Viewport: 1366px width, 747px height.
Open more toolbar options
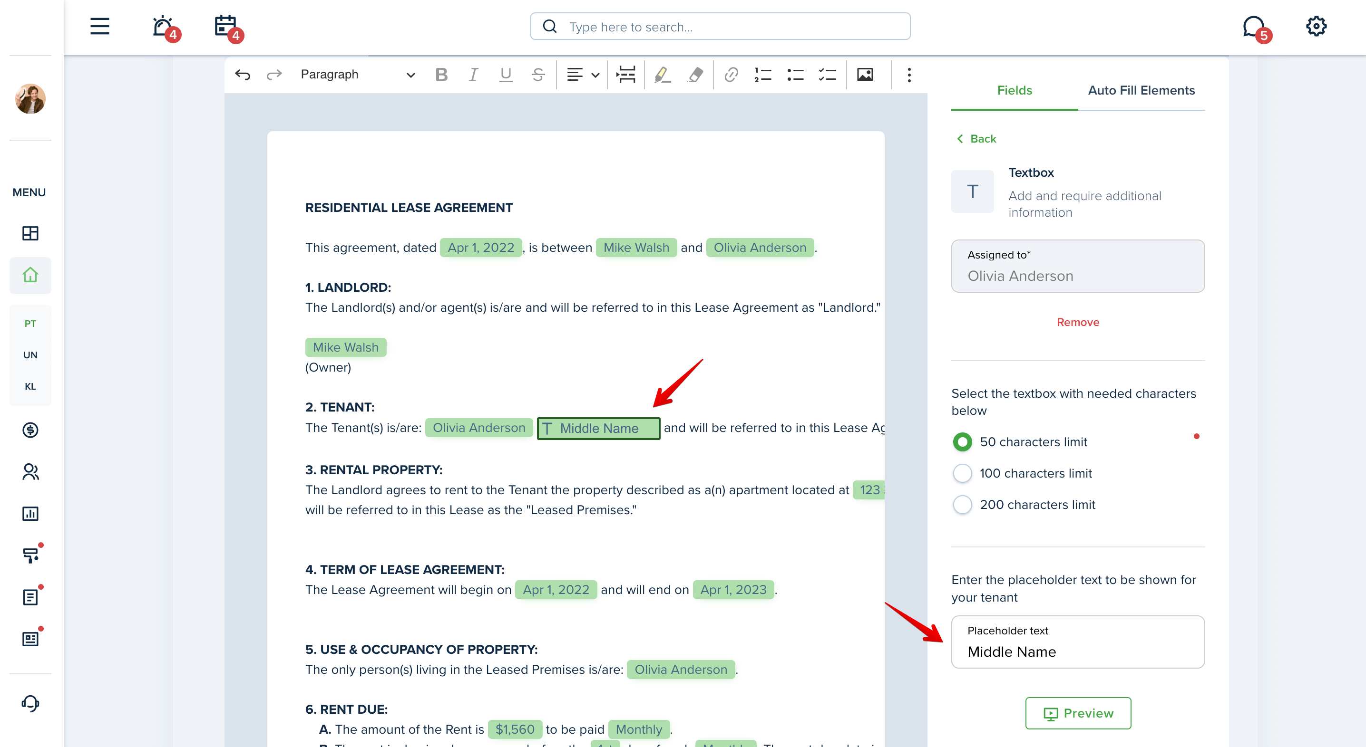pyautogui.click(x=909, y=75)
